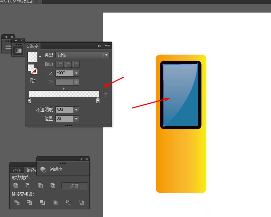Viewport: 271px width, 217px height.
Task: Click the aspect ratio icon
Action: click(x=51, y=82)
